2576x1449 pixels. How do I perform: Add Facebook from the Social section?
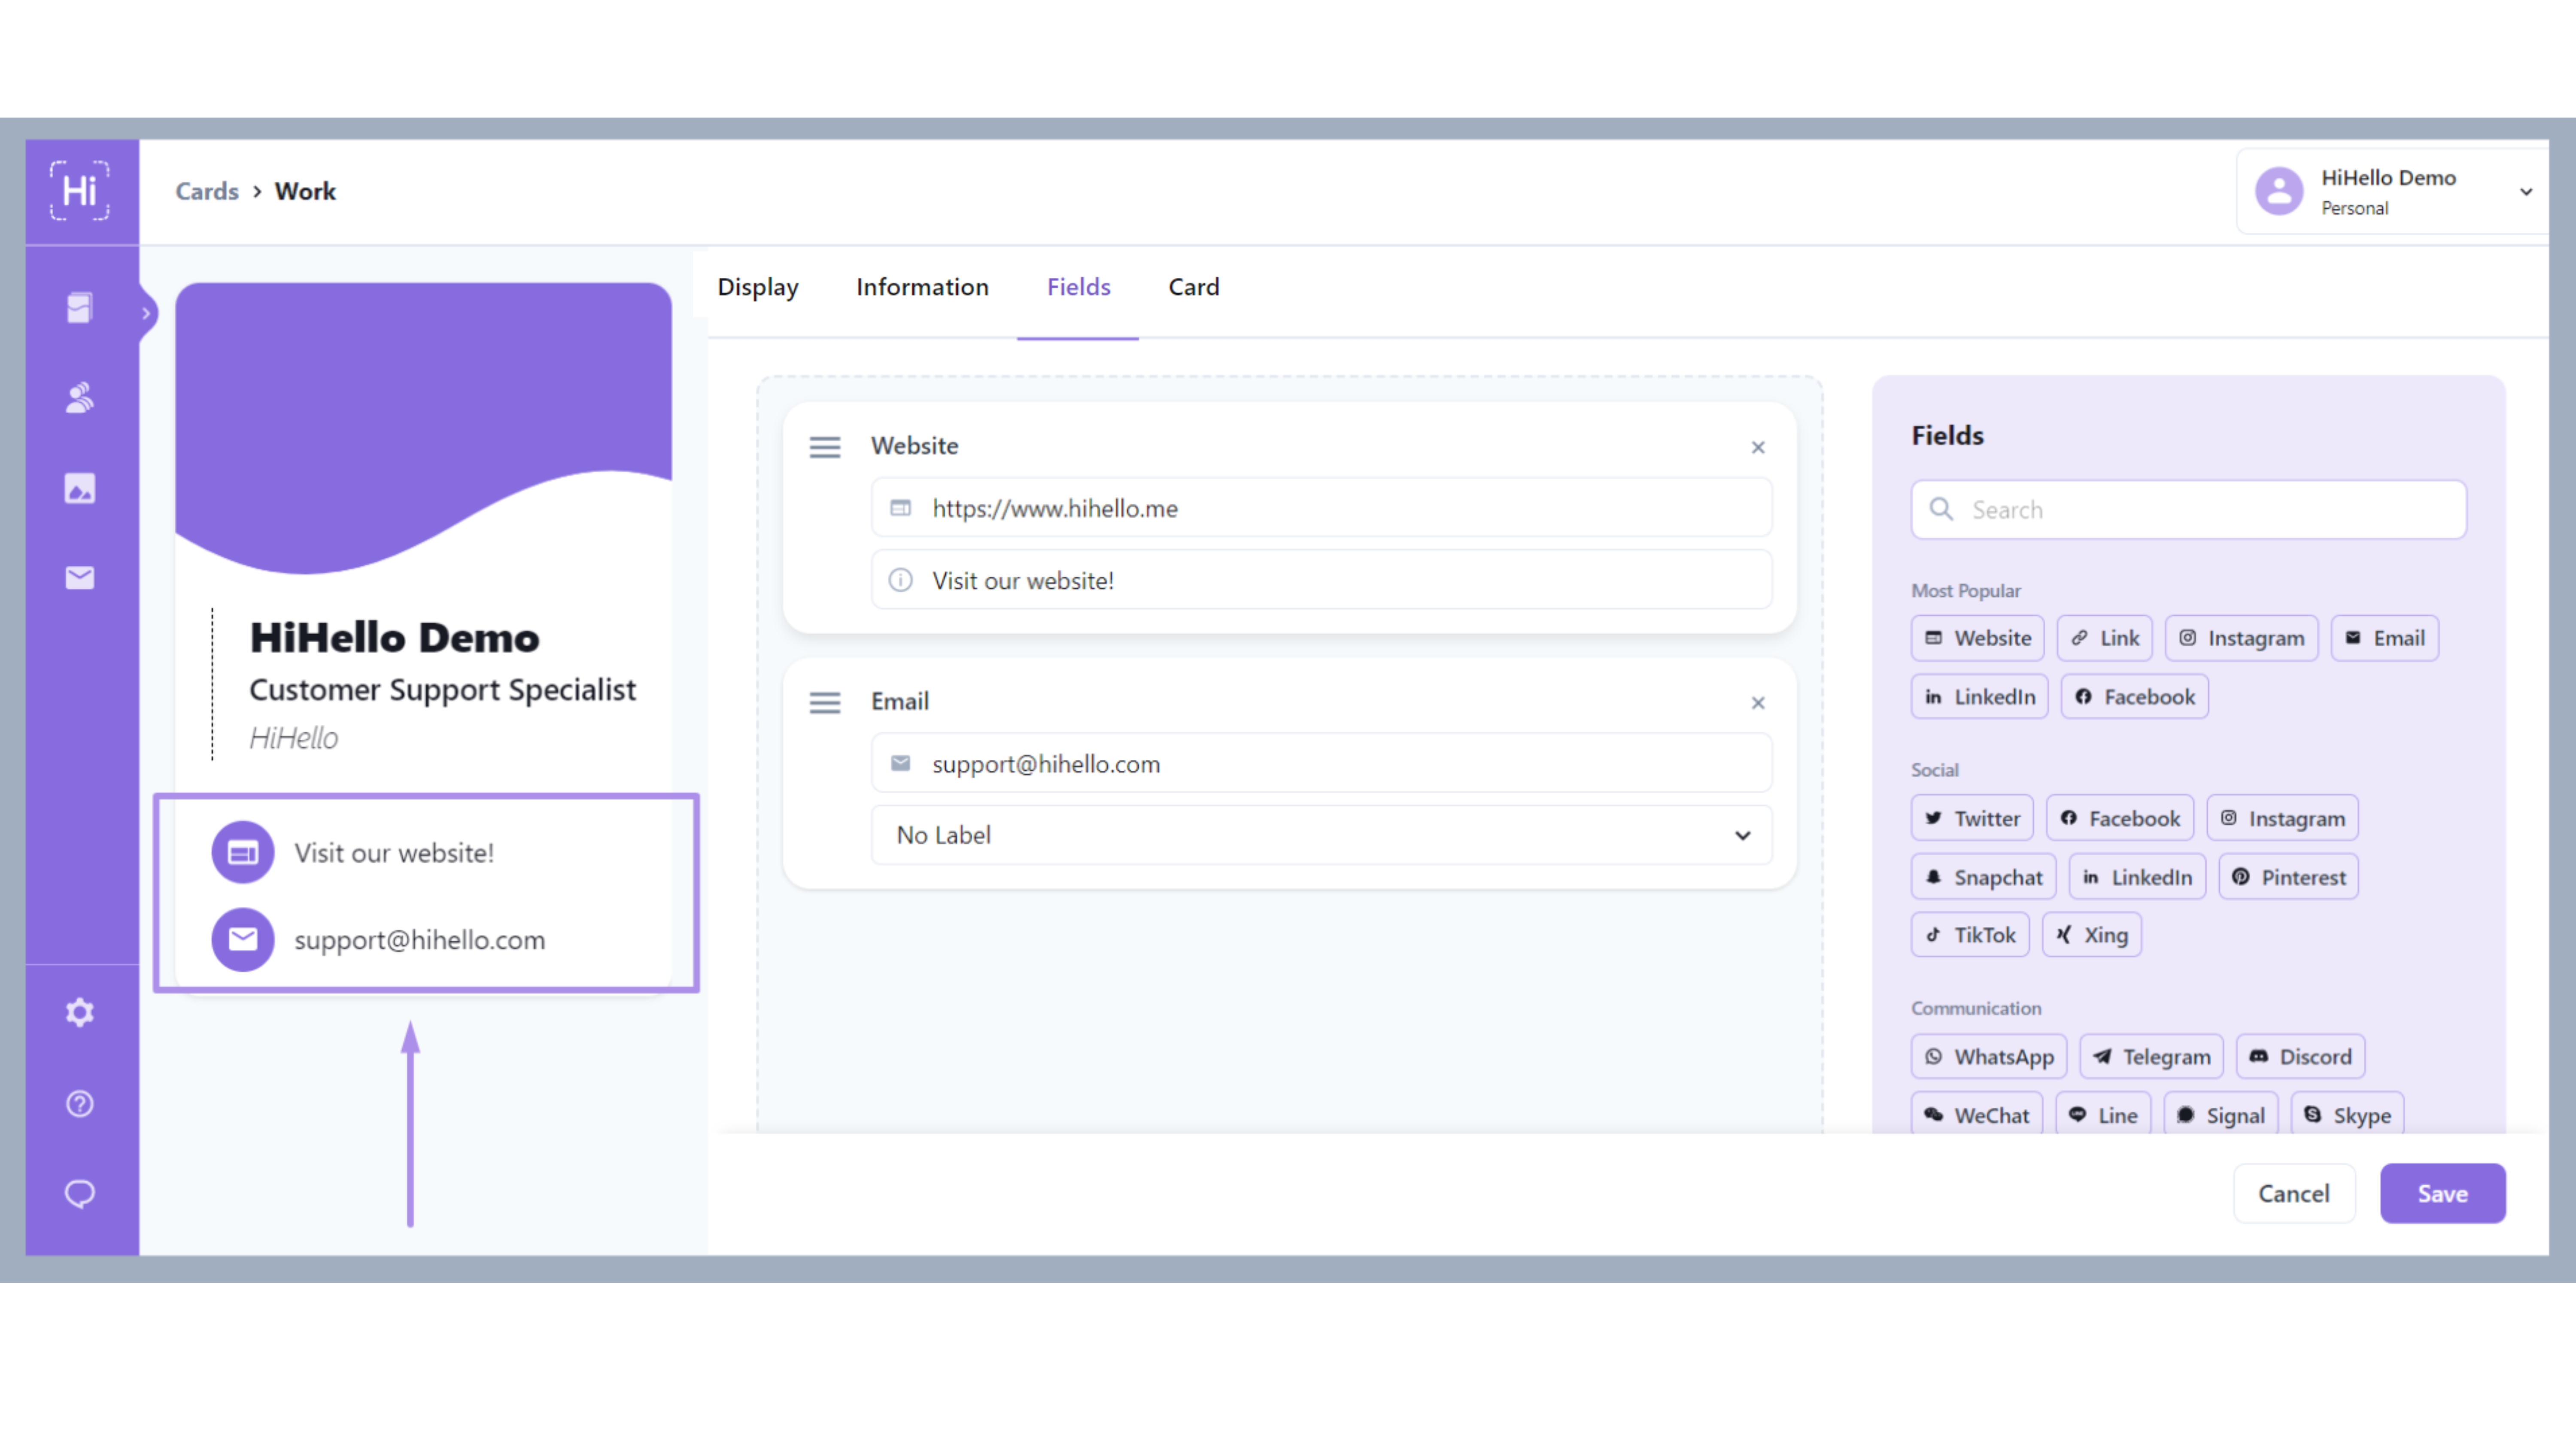(2119, 818)
